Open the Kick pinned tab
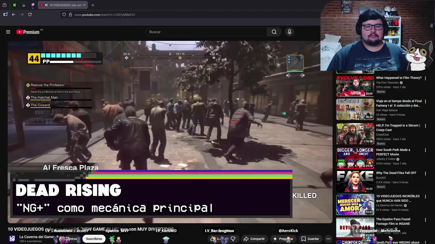 pyautogui.click(x=15, y=5)
